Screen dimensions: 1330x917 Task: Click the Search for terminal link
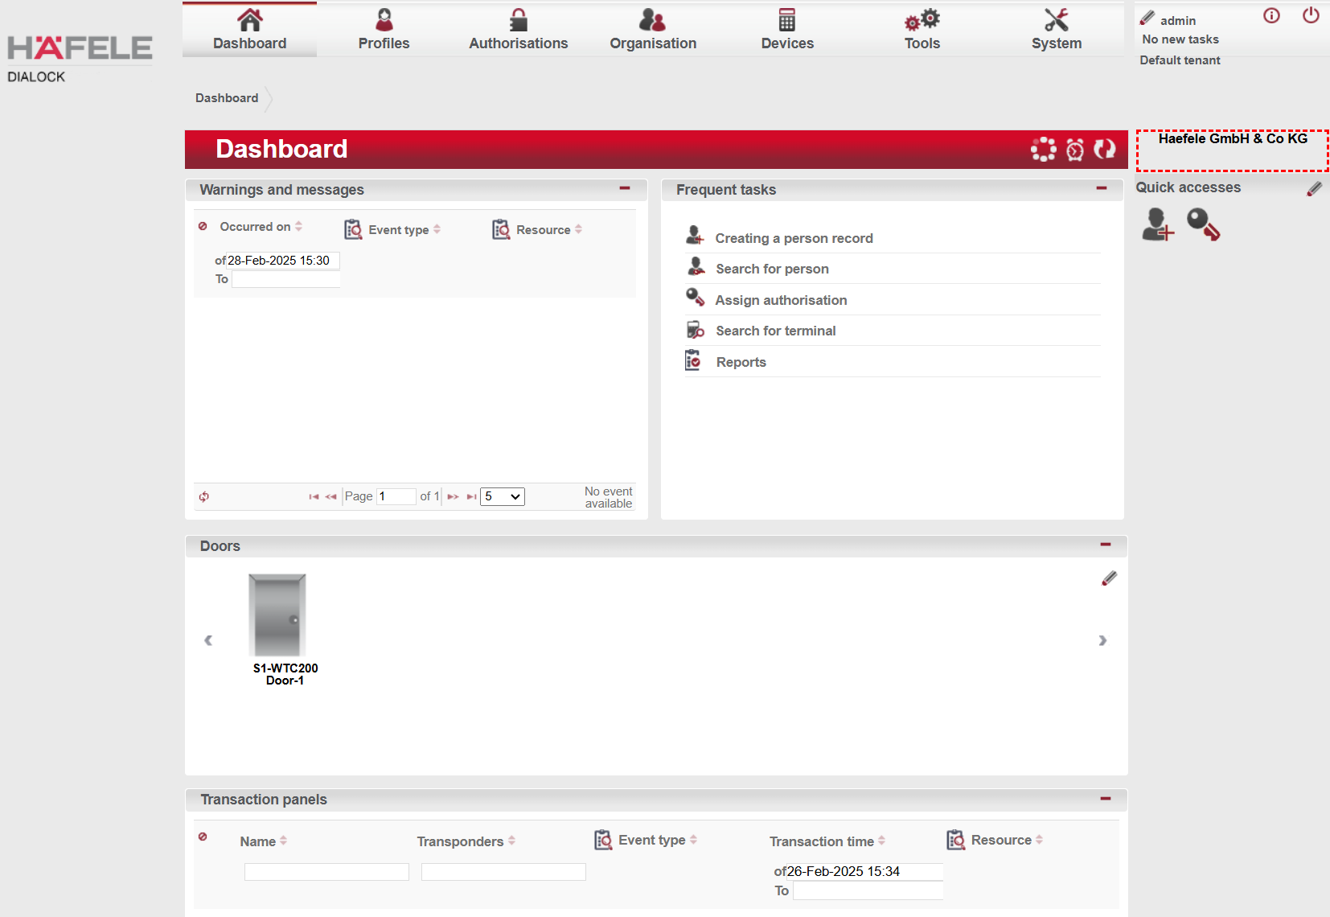(775, 331)
